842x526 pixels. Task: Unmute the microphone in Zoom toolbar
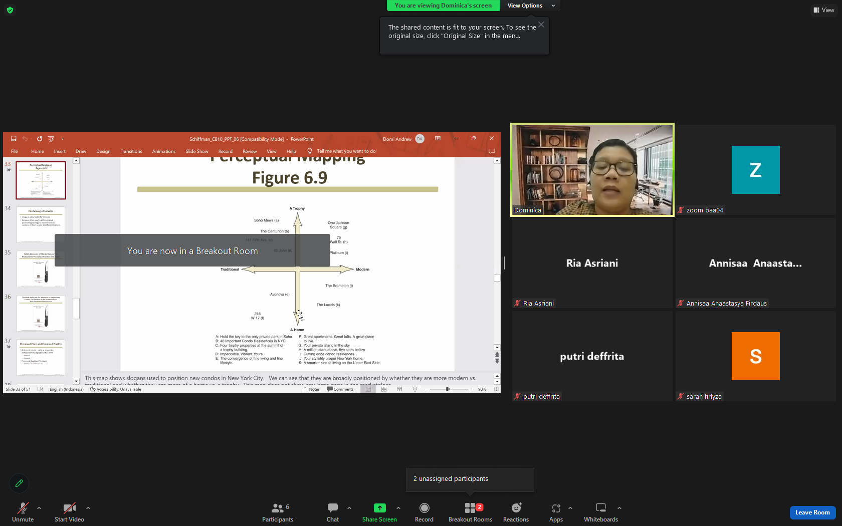pyautogui.click(x=23, y=512)
